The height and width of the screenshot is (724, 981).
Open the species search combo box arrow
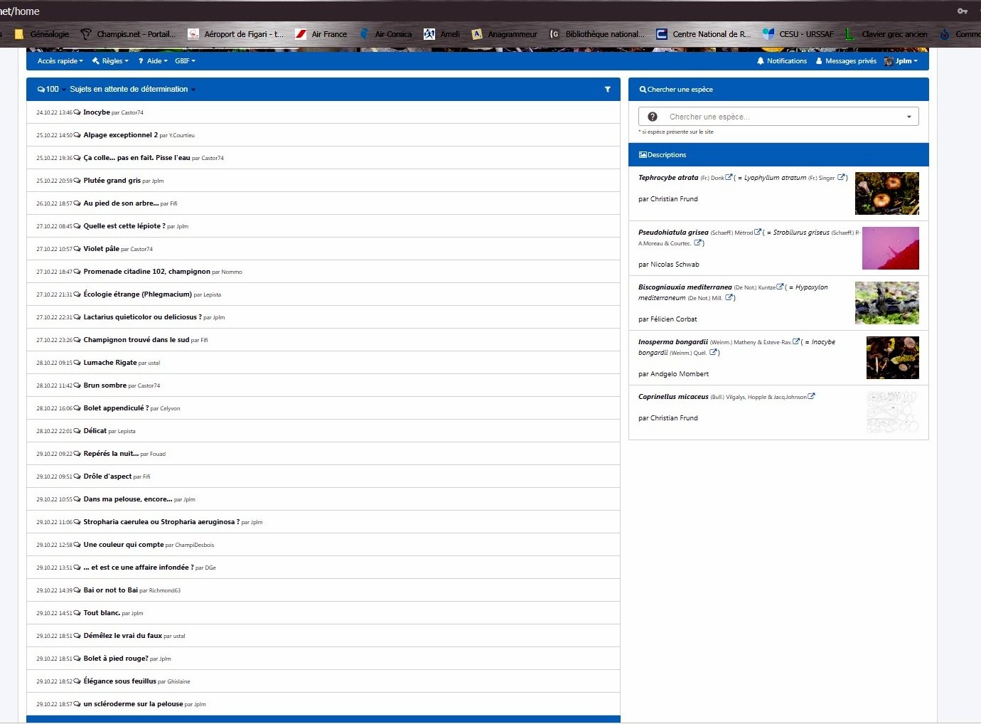coord(908,117)
